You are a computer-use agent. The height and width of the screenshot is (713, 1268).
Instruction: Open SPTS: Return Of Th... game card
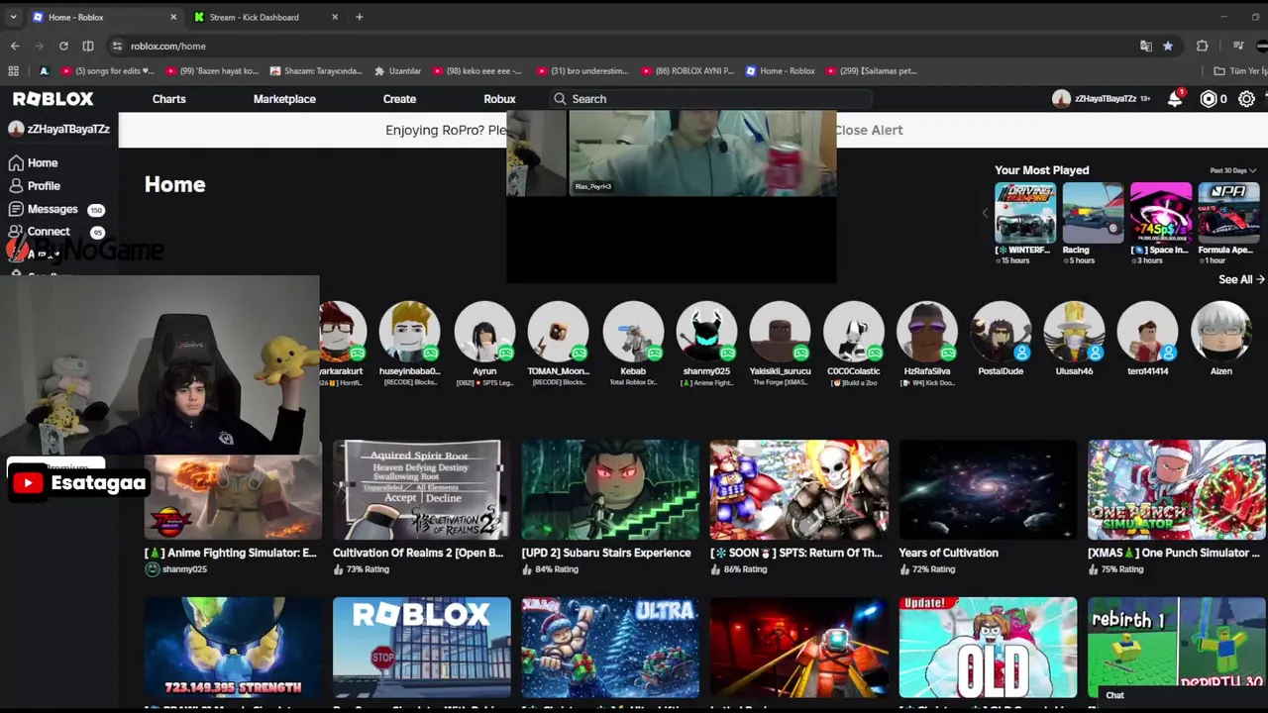[x=798, y=507]
